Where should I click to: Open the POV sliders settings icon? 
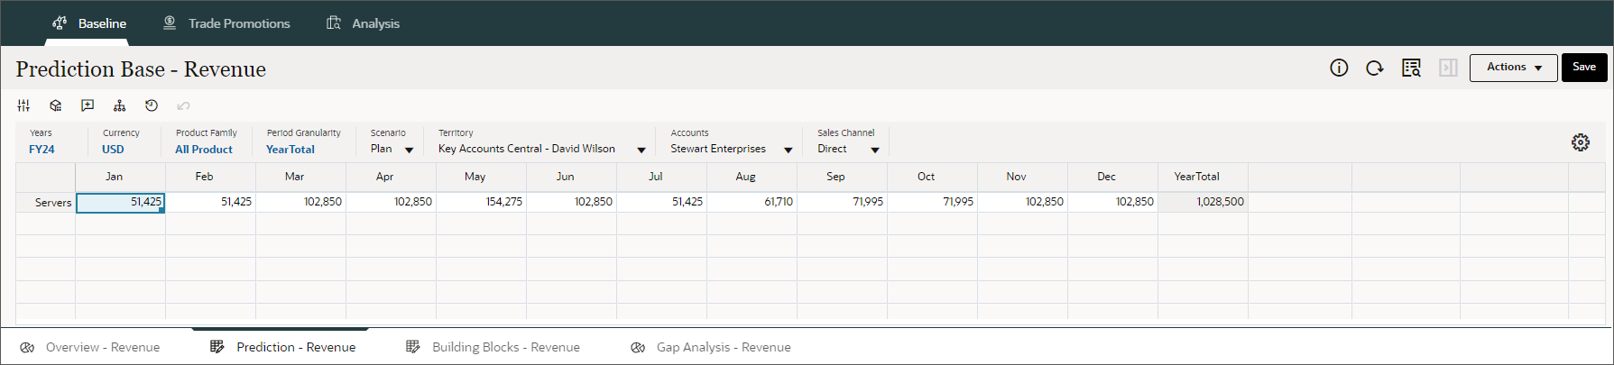23,105
